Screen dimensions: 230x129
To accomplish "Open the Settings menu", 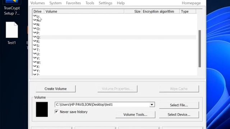I will click(105, 3).
